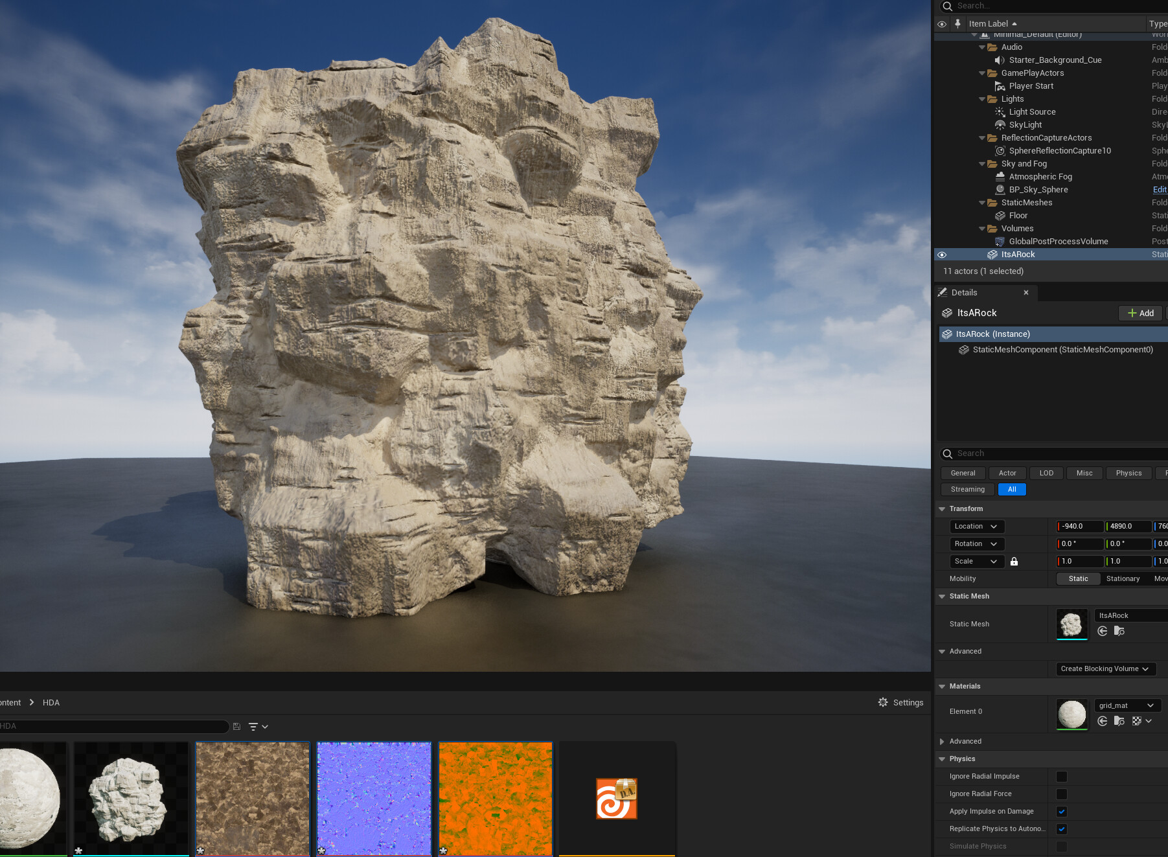Use Content Browser selection for Static Mesh
The width and height of the screenshot is (1168, 857).
[1103, 631]
